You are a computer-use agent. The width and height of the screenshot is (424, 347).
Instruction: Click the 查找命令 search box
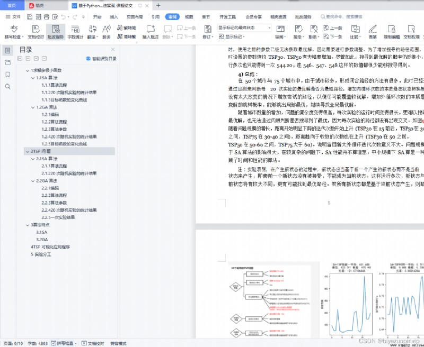pos(341,17)
